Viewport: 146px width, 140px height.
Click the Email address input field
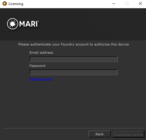pos(74,59)
